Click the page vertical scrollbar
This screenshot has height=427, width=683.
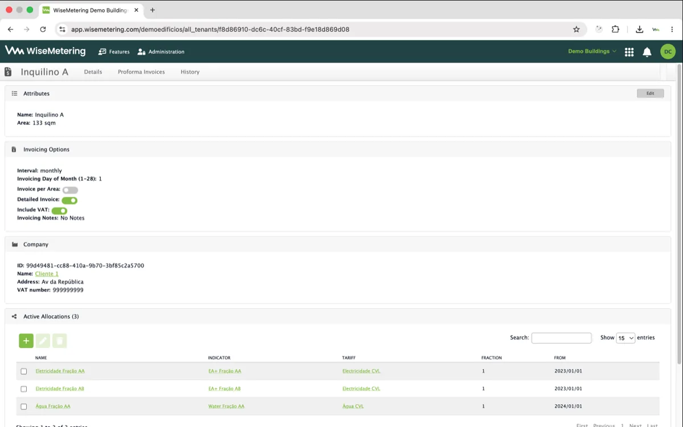coord(680,213)
